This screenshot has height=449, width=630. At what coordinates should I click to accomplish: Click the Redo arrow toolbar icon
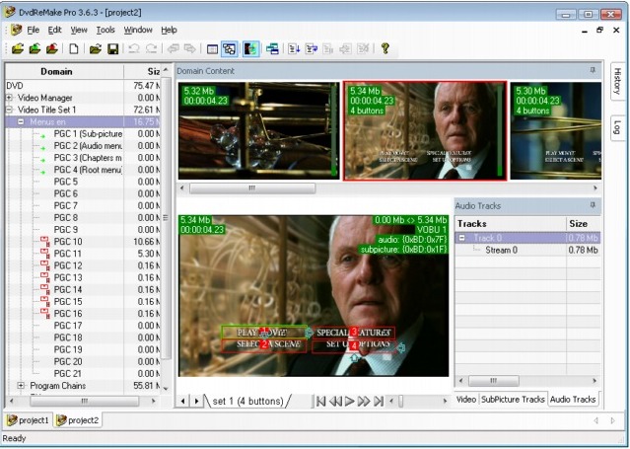point(151,49)
